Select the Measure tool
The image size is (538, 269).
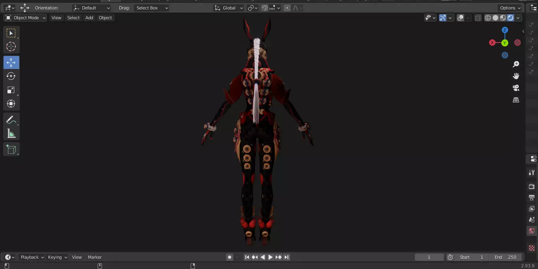pos(11,134)
